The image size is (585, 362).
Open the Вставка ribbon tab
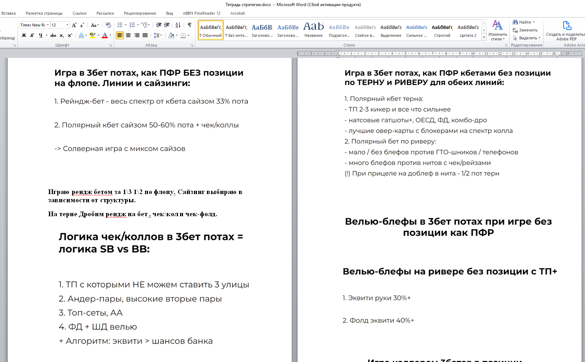click(9, 13)
